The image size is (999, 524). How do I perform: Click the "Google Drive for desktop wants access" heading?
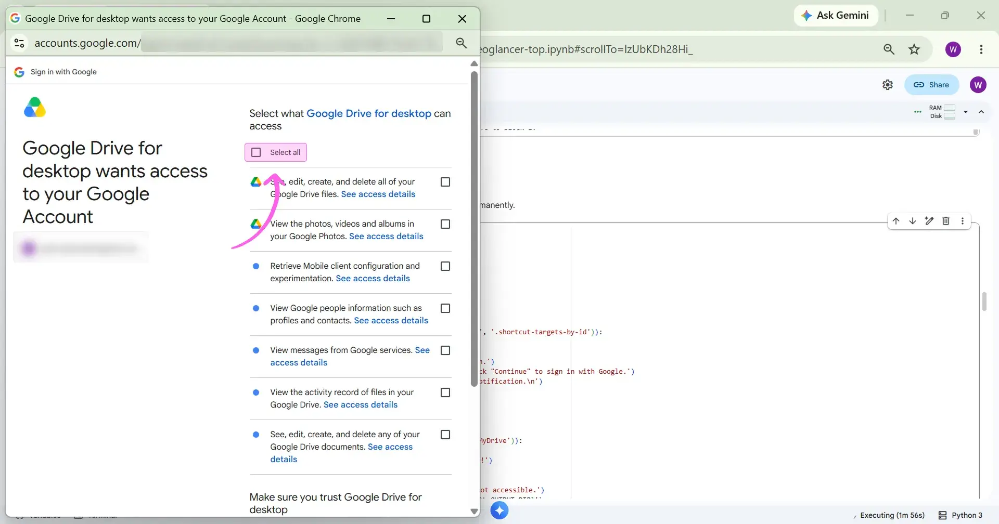115,182
